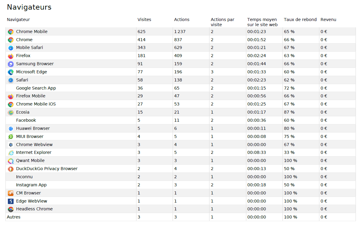Click the Revenu column header
Image resolution: width=361 pixels, height=226 pixels.
pos(328,20)
